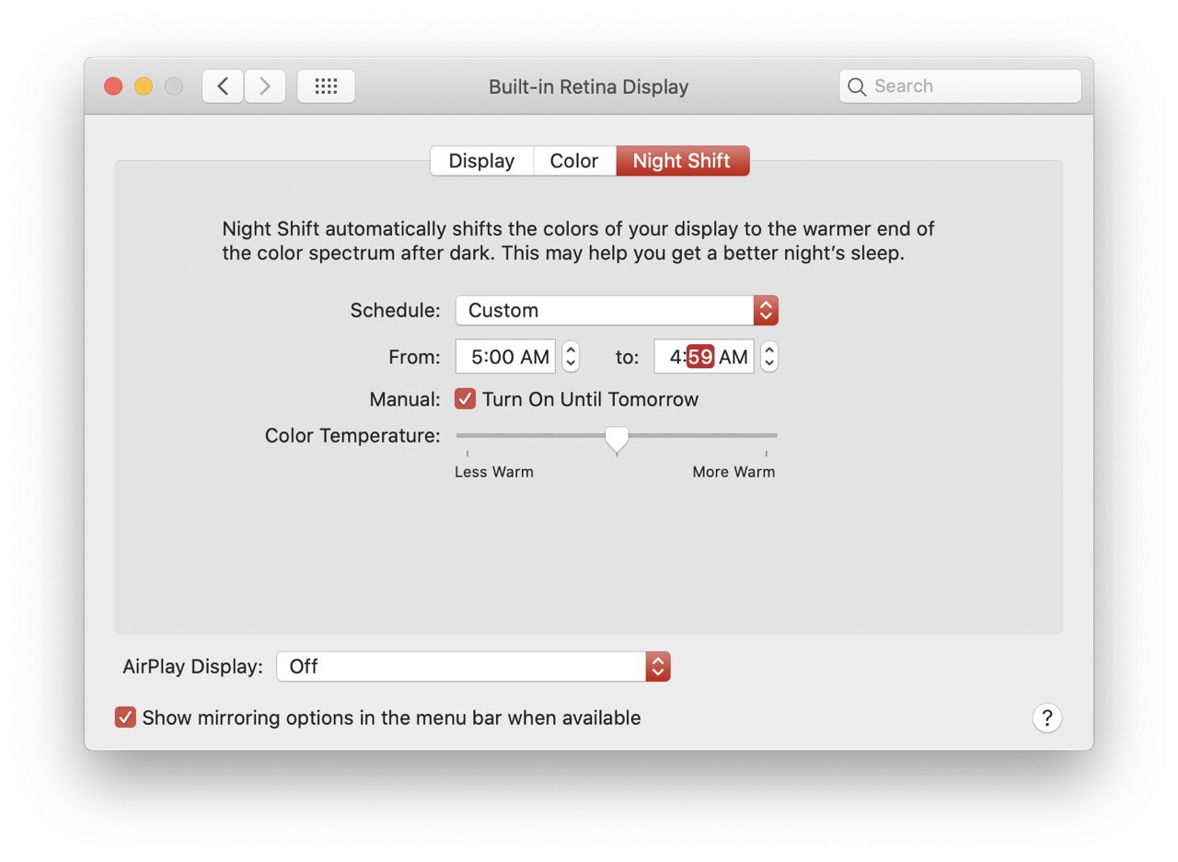Adjust the From time stepper arrows
This screenshot has height=862, width=1178.
pyautogui.click(x=571, y=357)
